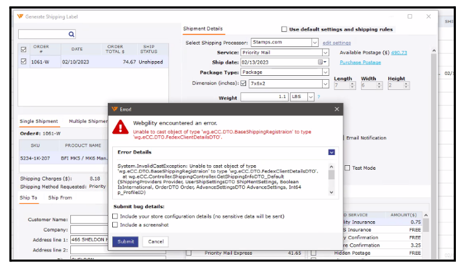Click the Address line 1 field
Screen dimensions: 461x271
tap(89, 240)
